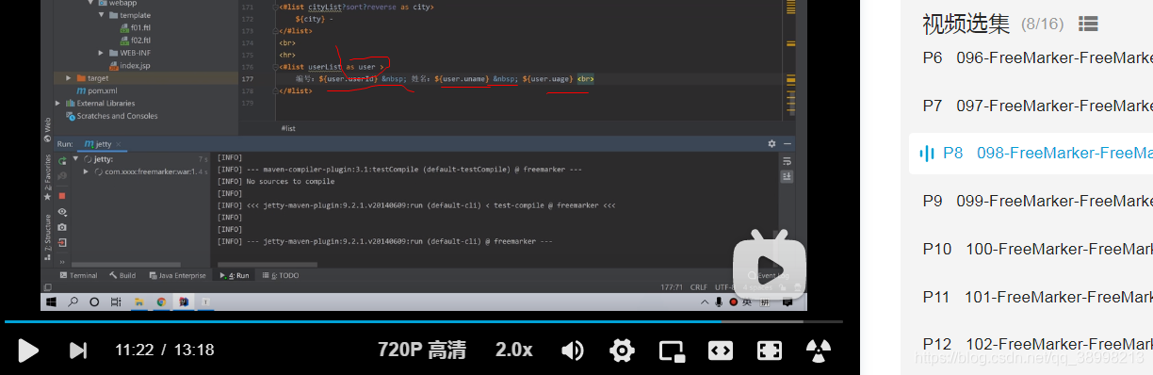The height and width of the screenshot is (375, 1153).
Task: Open the 720P quality selector
Action: coord(422,351)
